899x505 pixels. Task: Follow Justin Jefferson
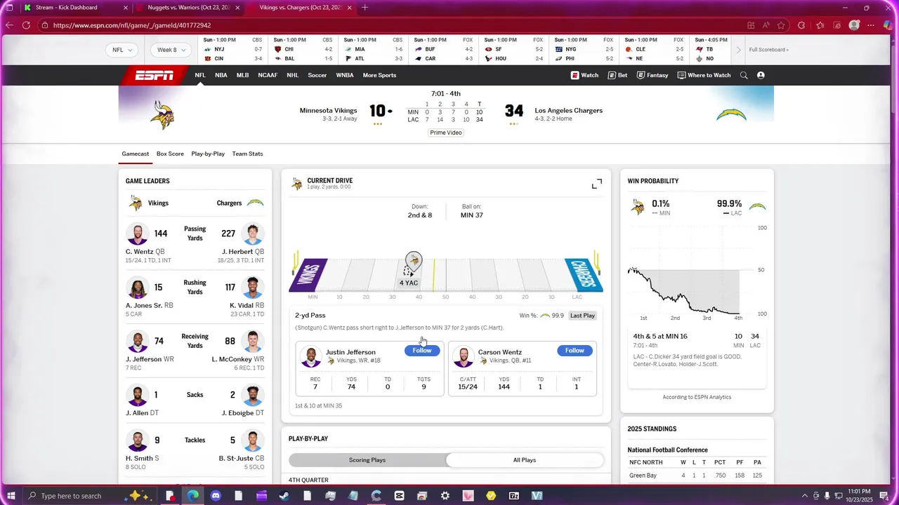[x=422, y=351]
